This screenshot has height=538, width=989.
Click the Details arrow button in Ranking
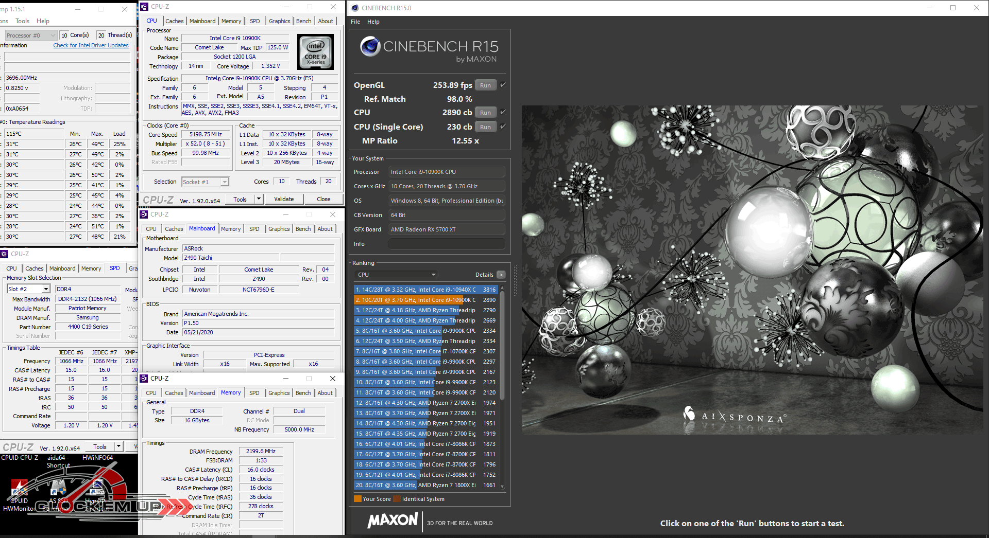(501, 275)
